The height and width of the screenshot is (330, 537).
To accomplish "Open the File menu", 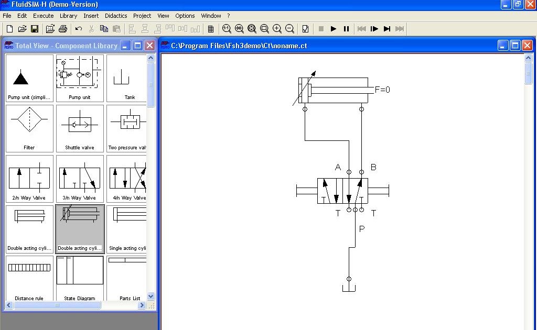I will click(7, 16).
